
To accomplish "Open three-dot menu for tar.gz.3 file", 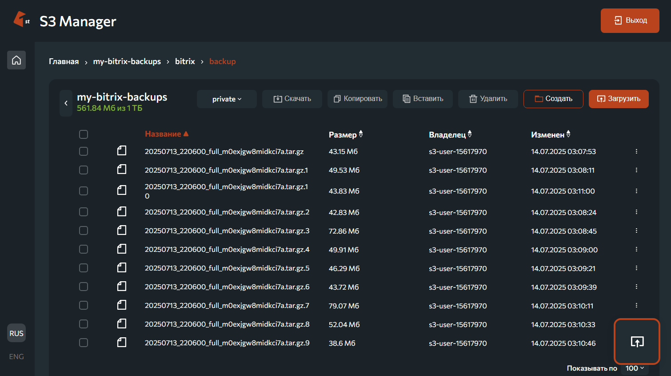I will pyautogui.click(x=636, y=230).
